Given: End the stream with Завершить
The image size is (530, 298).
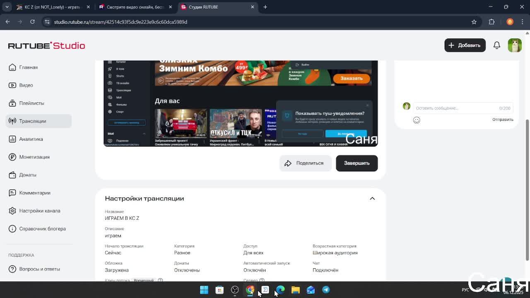Looking at the screenshot, I should (x=357, y=163).
